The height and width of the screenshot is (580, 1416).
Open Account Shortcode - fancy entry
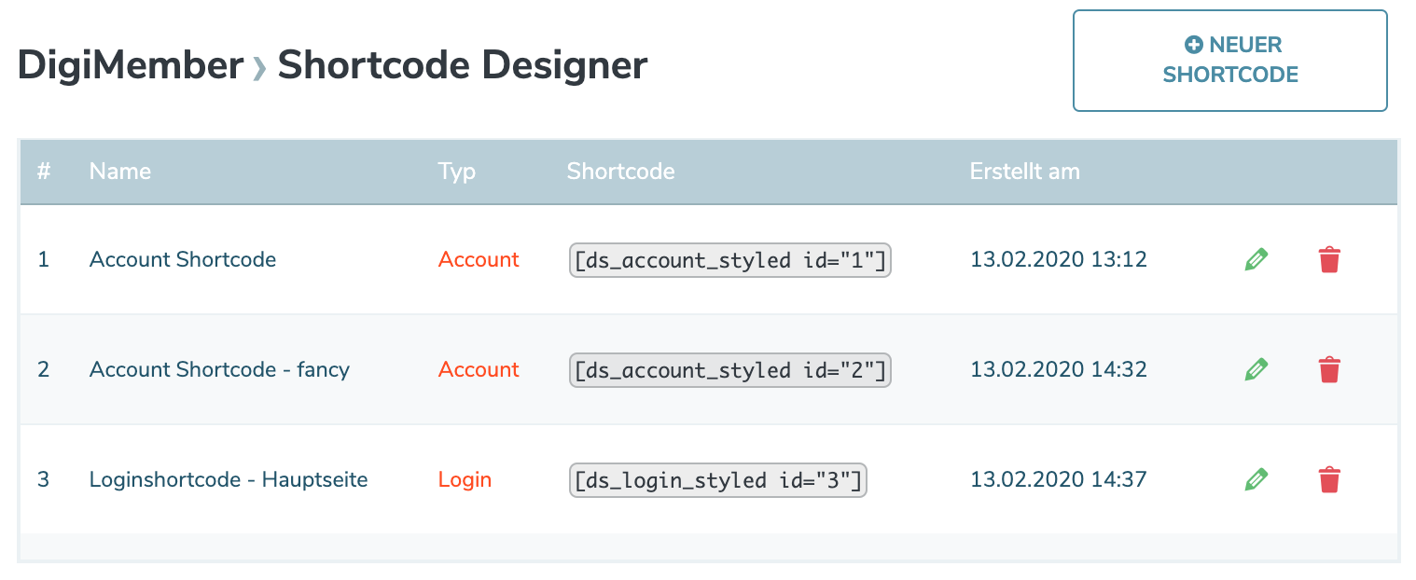point(219,369)
